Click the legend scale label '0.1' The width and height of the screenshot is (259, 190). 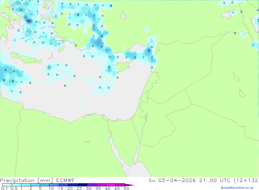tap(4, 188)
